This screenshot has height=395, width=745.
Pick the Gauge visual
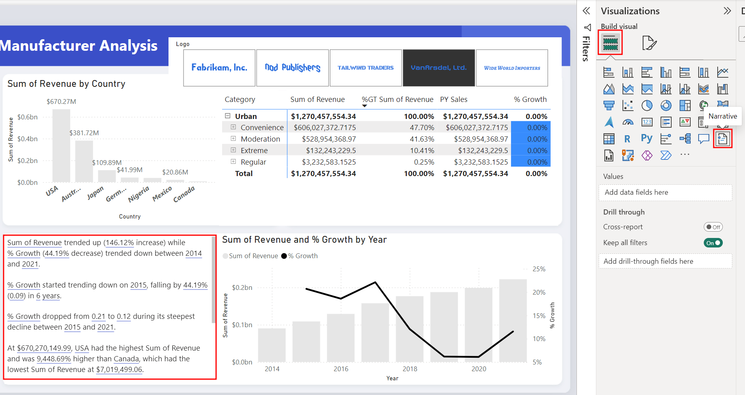628,122
